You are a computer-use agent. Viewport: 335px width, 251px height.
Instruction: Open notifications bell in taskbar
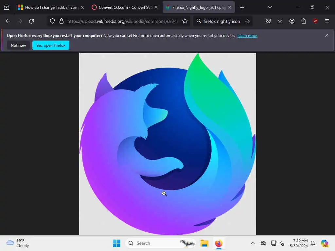pos(313,243)
